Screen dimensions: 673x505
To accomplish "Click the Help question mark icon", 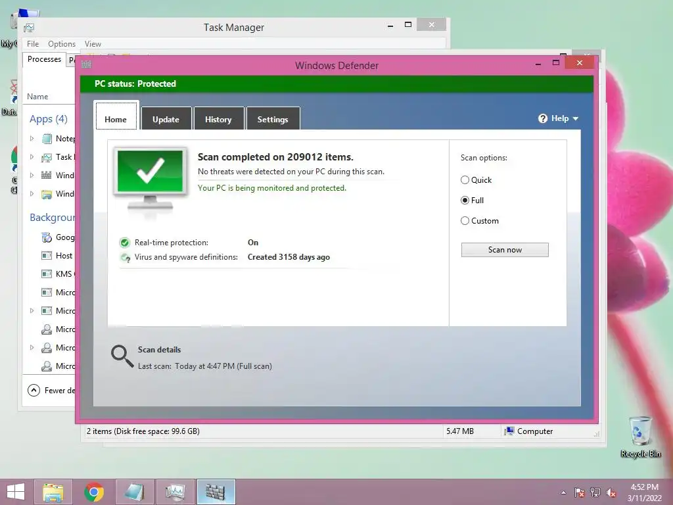I will click(x=542, y=118).
